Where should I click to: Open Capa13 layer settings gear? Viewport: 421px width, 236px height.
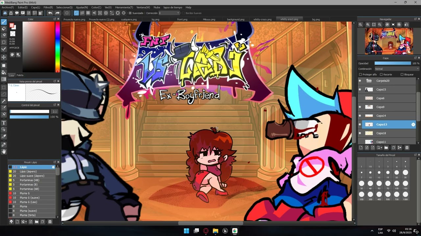coord(413,125)
